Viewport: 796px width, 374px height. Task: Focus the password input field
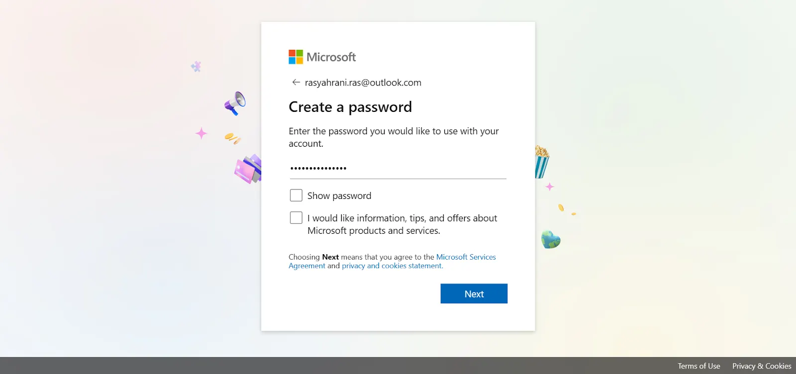398,169
